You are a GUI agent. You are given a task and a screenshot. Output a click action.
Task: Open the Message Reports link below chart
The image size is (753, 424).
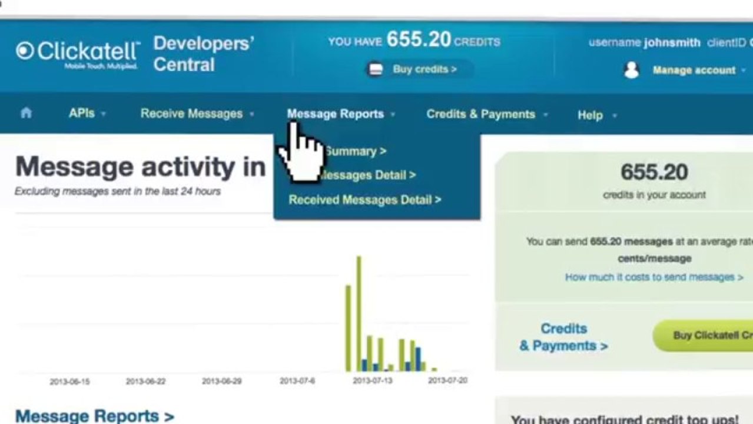[94, 416]
